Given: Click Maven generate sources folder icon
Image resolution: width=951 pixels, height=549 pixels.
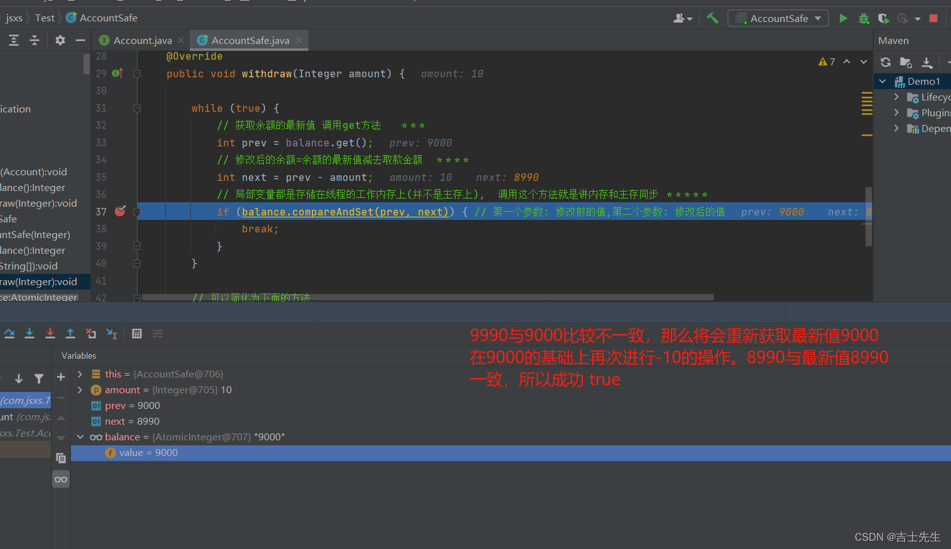Looking at the screenshot, I should click(906, 62).
